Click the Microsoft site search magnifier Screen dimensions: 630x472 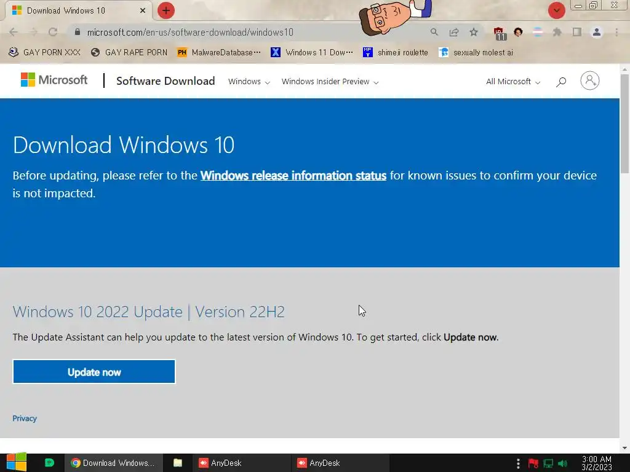coord(561,82)
